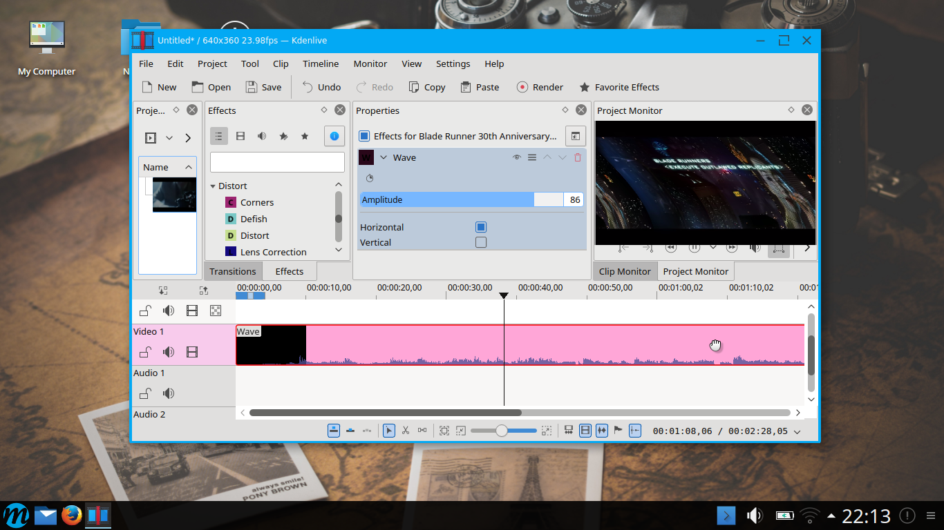Click the timeline zoom level slider
This screenshot has height=530, width=944.
click(x=504, y=431)
